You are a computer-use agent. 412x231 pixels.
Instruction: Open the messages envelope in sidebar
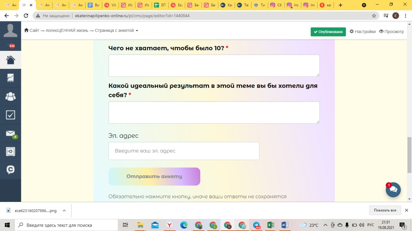click(x=10, y=133)
